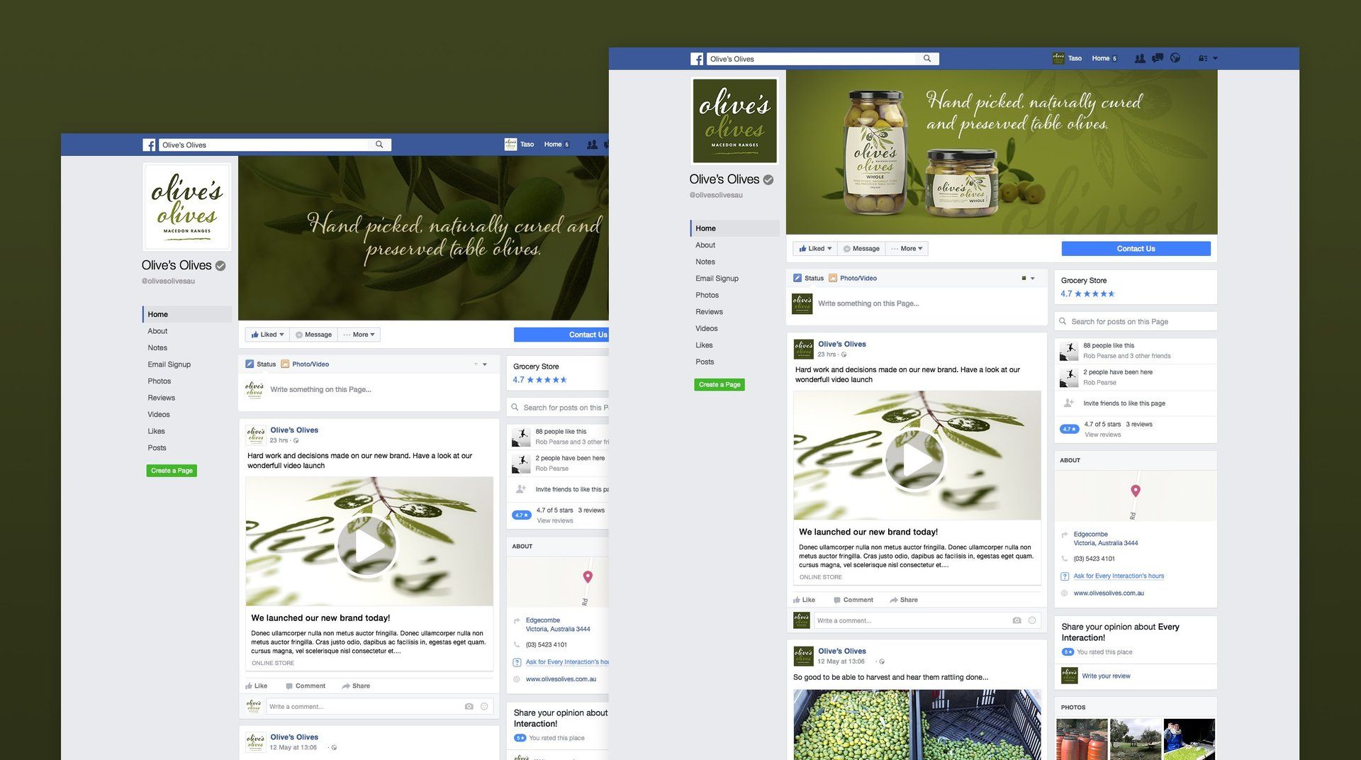This screenshot has height=760, width=1361.
Task: Open More dropdown in left window
Action: pyautogui.click(x=359, y=335)
